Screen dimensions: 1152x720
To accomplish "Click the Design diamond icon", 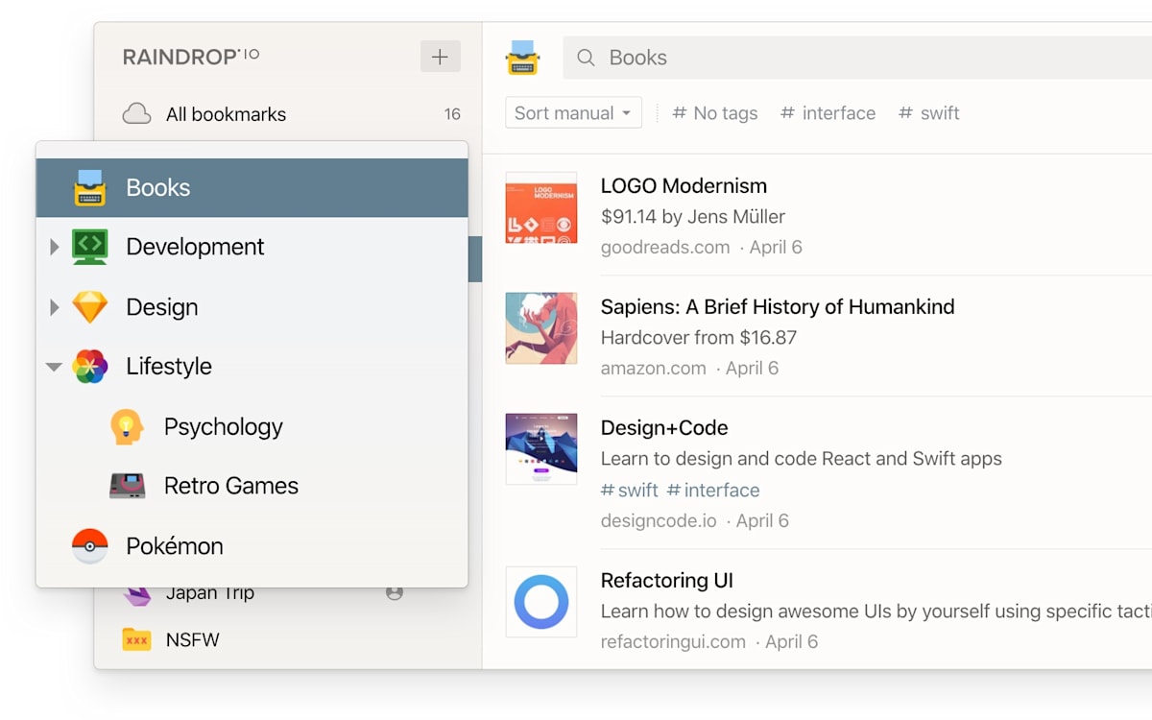I will pyautogui.click(x=90, y=307).
